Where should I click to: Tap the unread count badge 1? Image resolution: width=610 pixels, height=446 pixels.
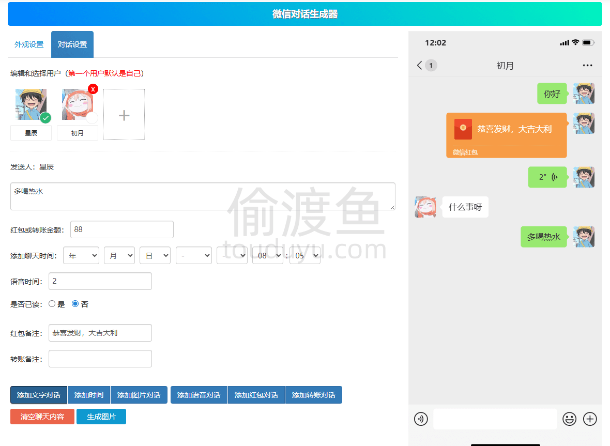pyautogui.click(x=431, y=65)
